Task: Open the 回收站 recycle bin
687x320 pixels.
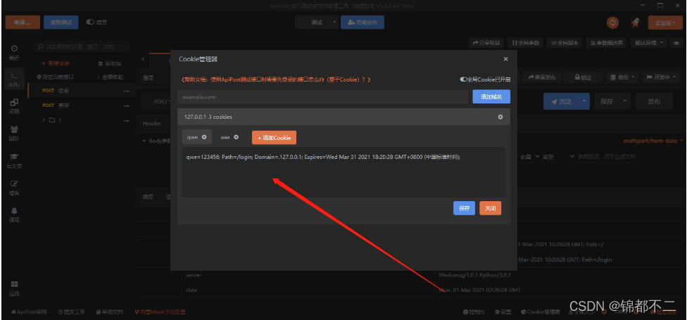Action: pyautogui.click(x=110, y=63)
